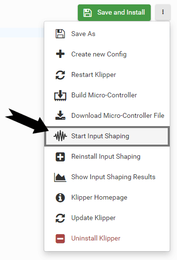This screenshot has height=260, width=177.
Task: Click the refresh arrows icon beside Restart Klipper
Action: pos(60,75)
